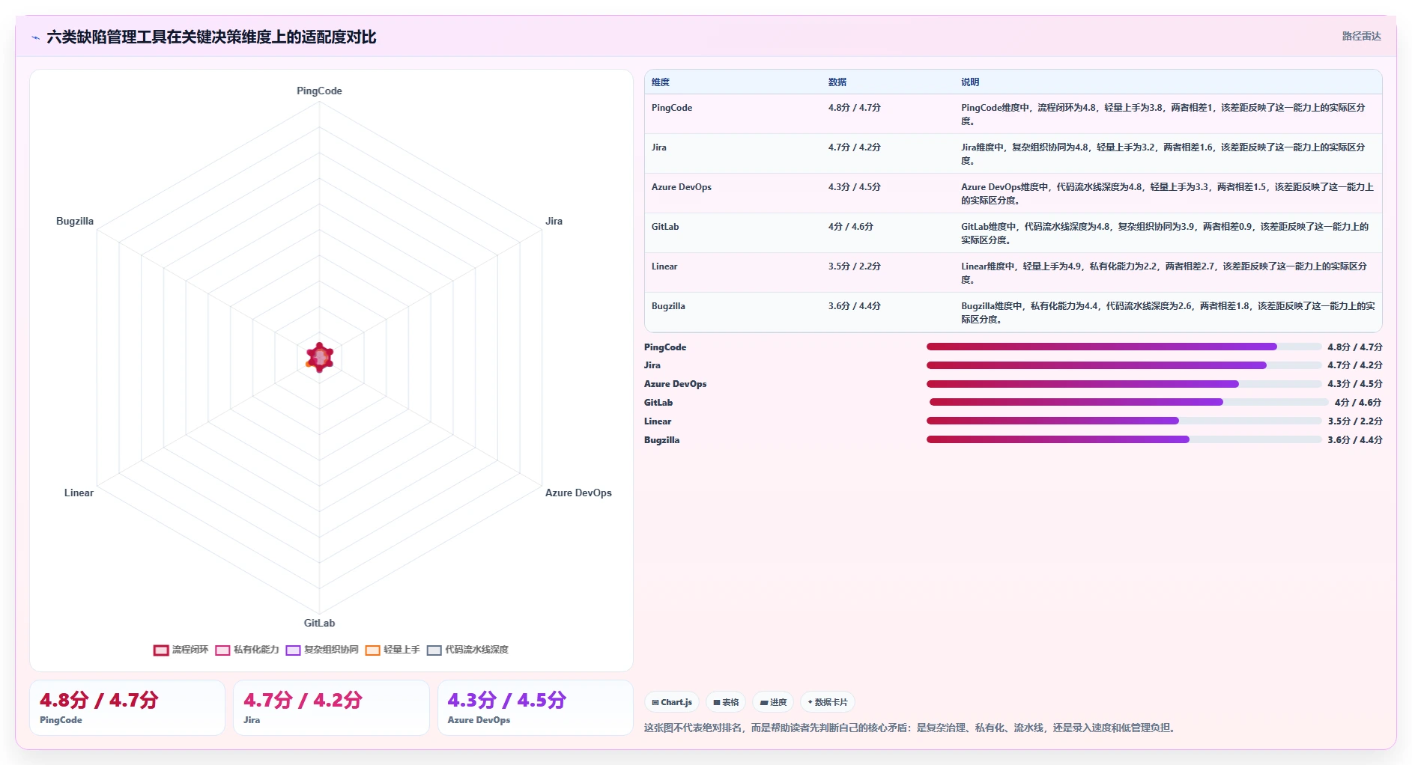Click the small icon before the chart title
Screen dimensions: 1412x765
[x=35, y=37]
